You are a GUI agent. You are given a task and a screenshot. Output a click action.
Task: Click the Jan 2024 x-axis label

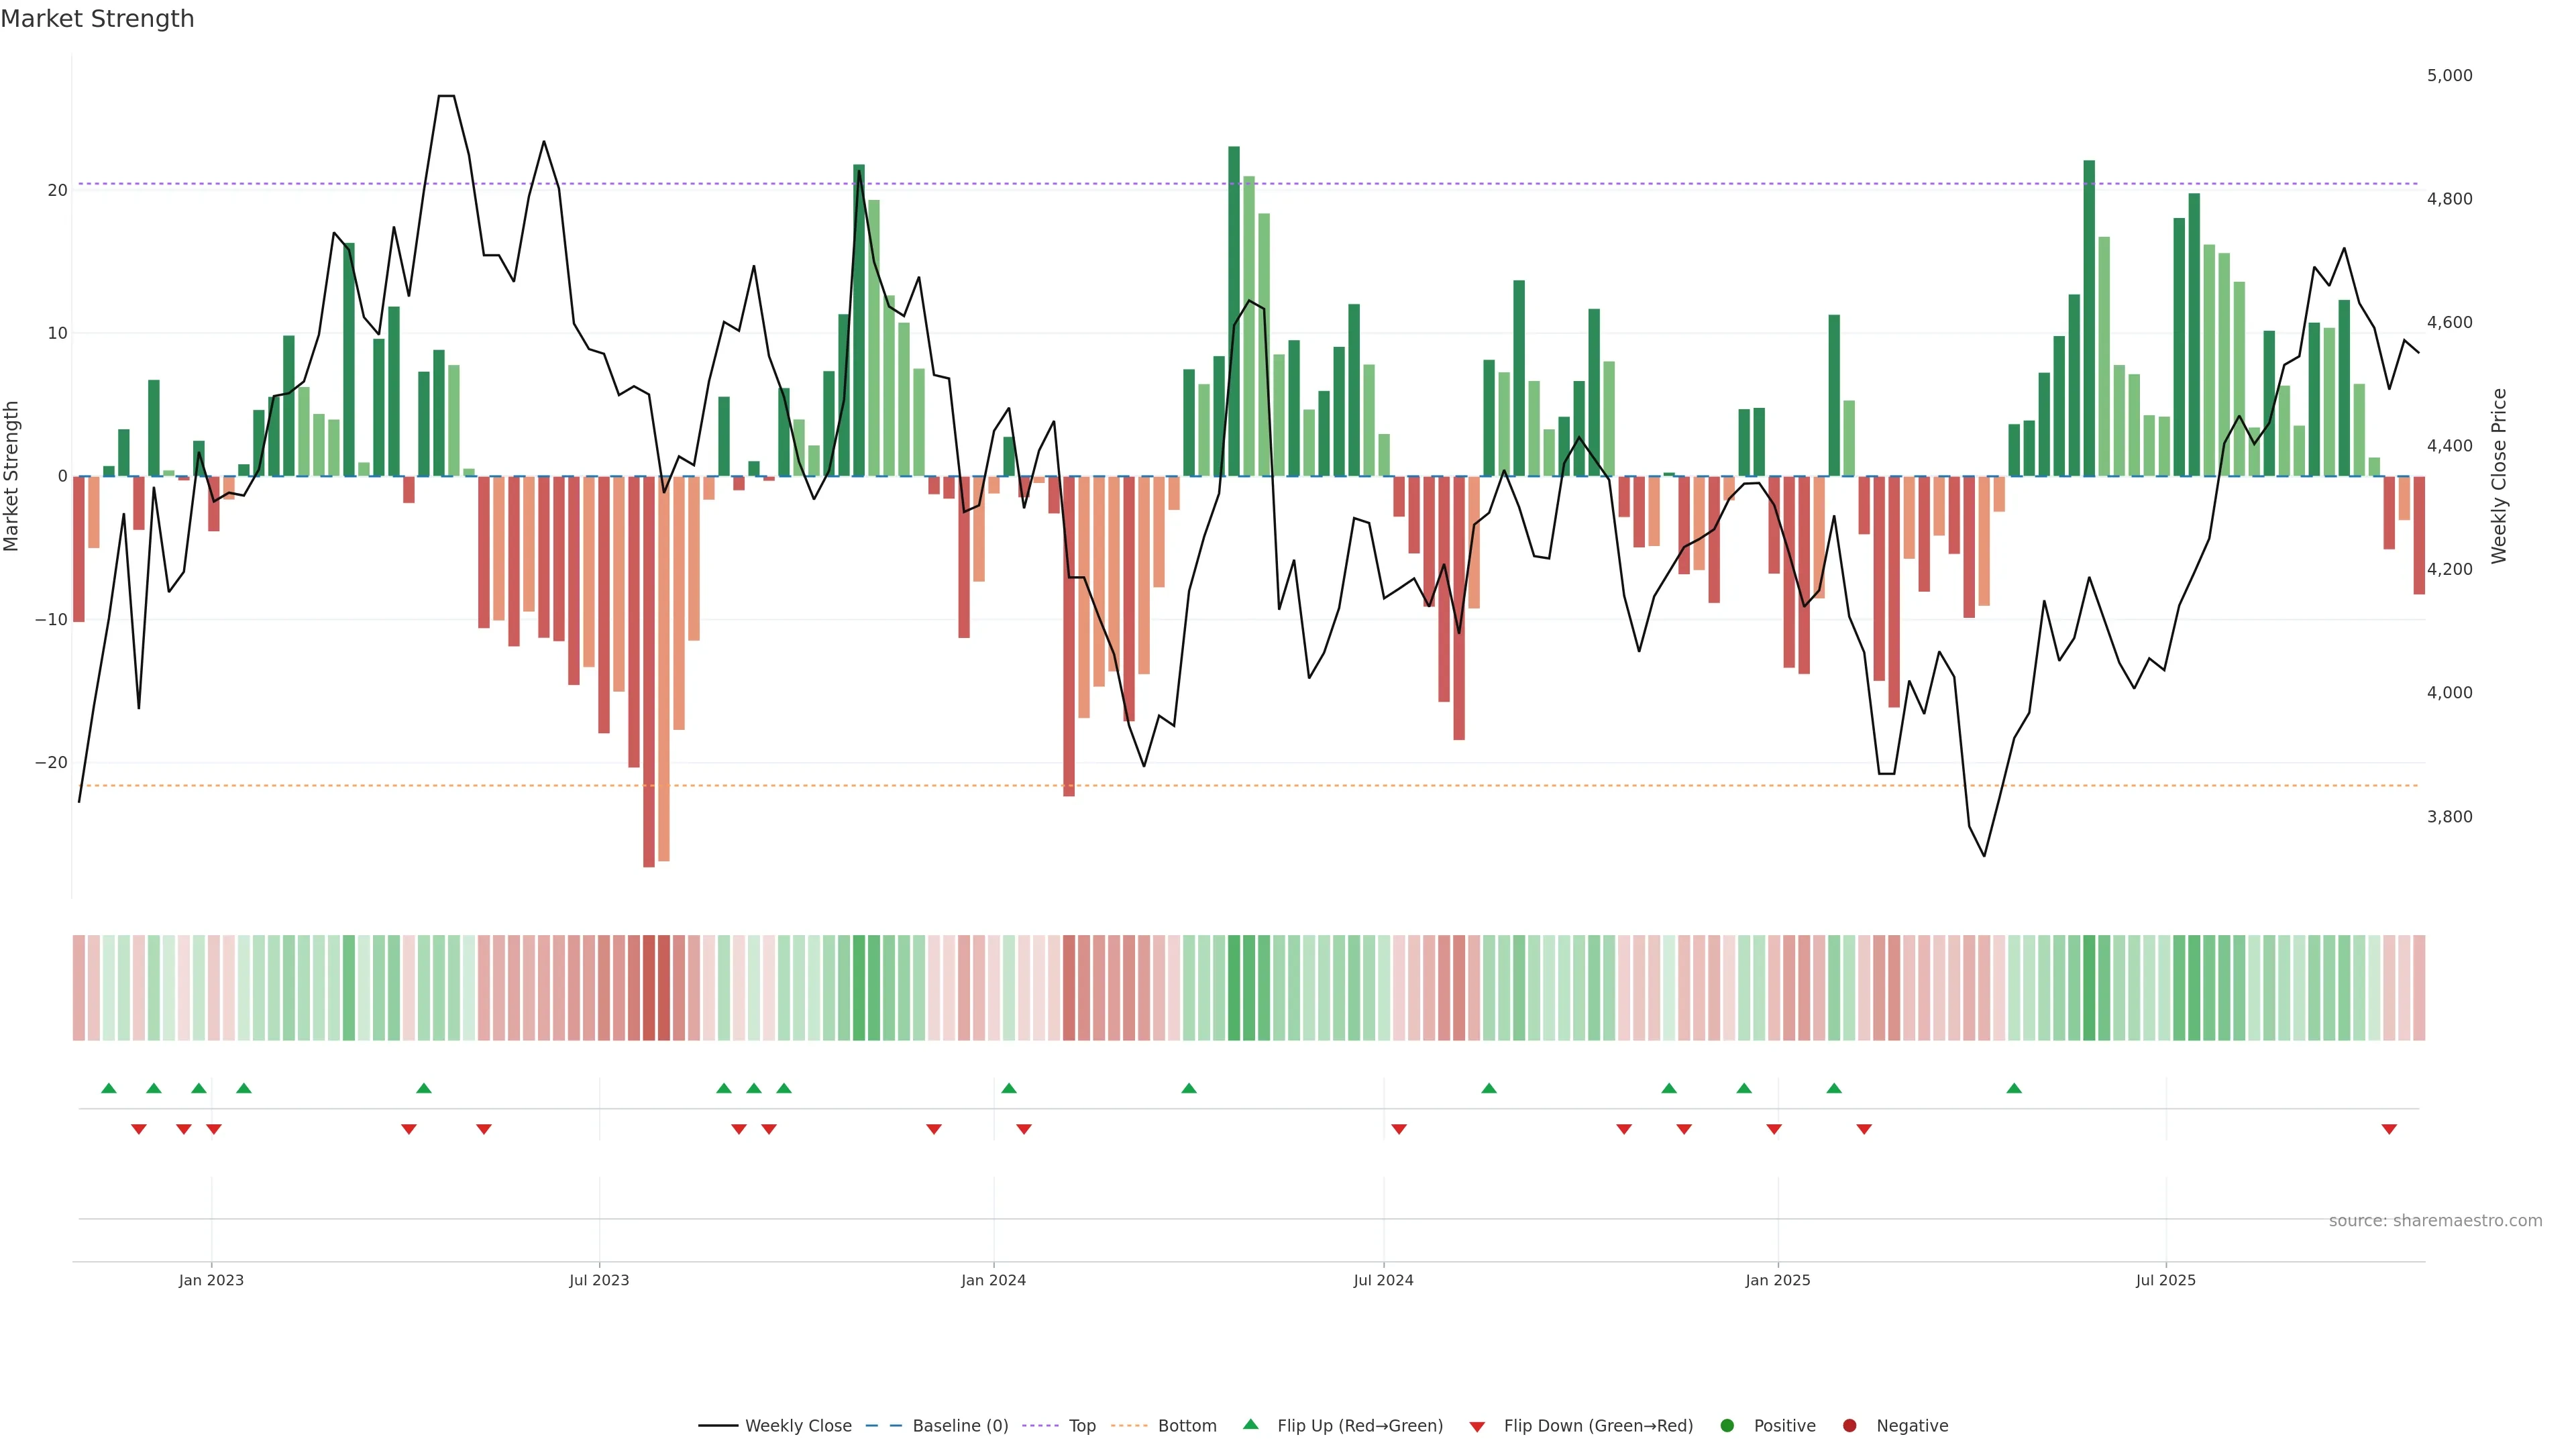click(x=993, y=1280)
